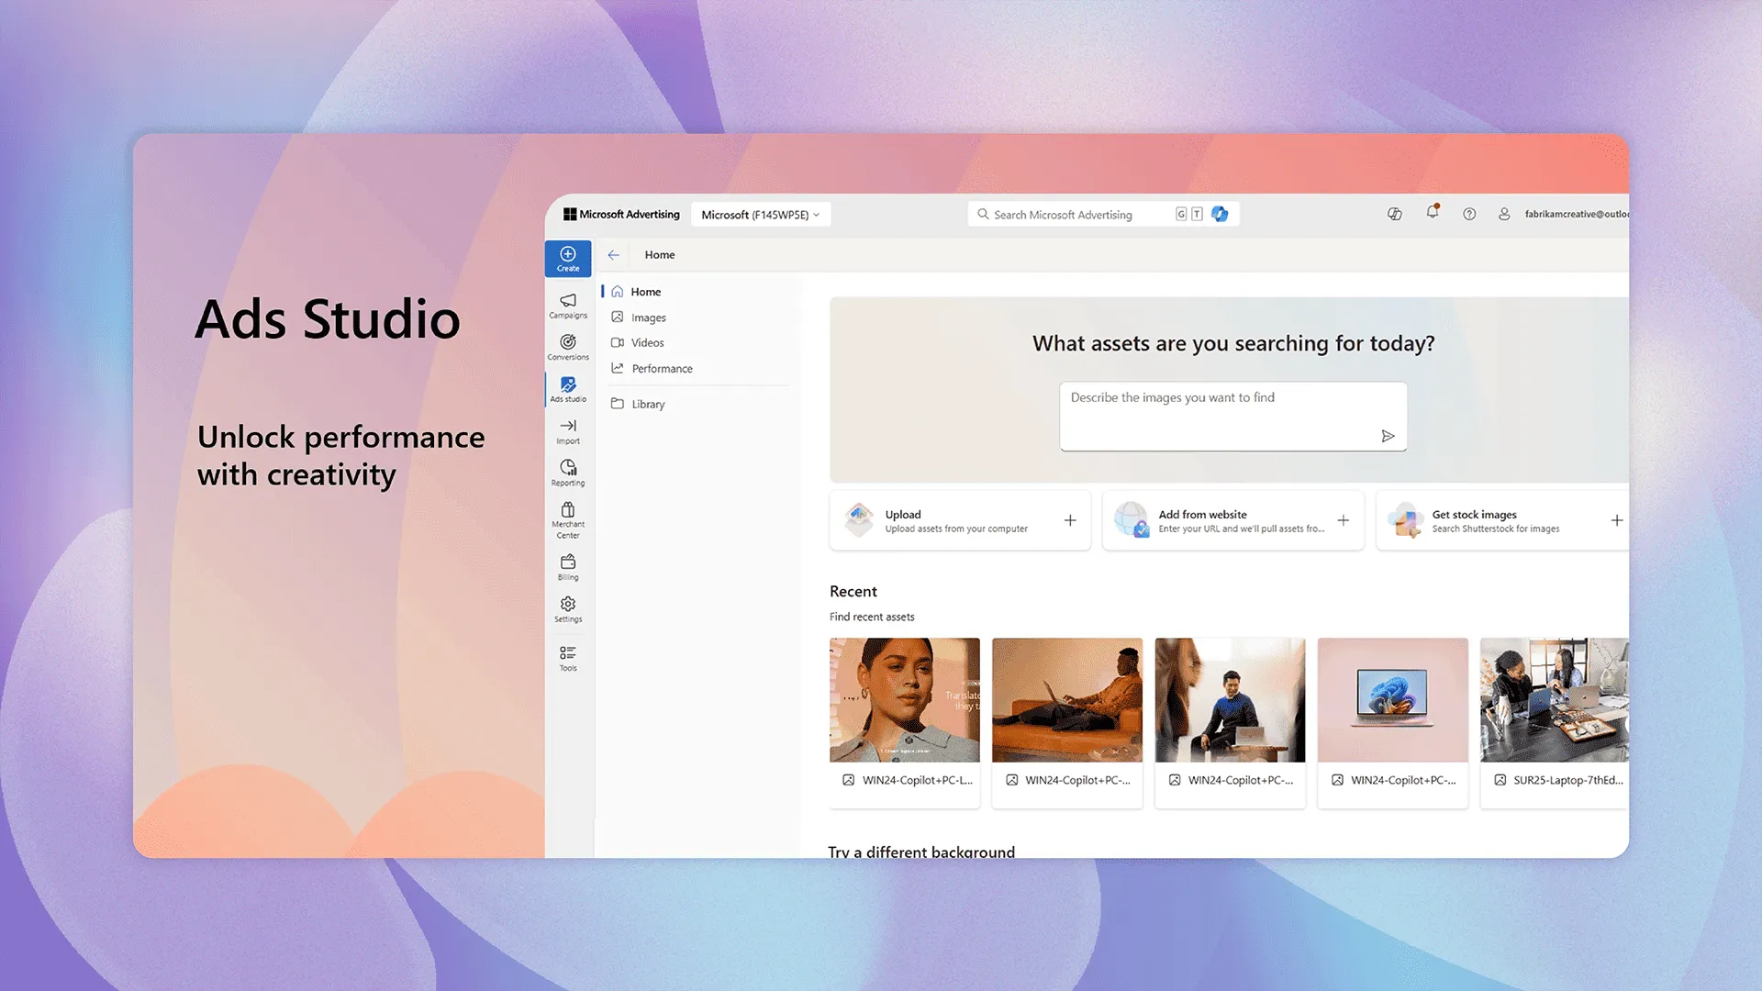Viewport: 1762px width, 991px height.
Task: Select Performance in the navigation menu
Action: click(x=662, y=369)
